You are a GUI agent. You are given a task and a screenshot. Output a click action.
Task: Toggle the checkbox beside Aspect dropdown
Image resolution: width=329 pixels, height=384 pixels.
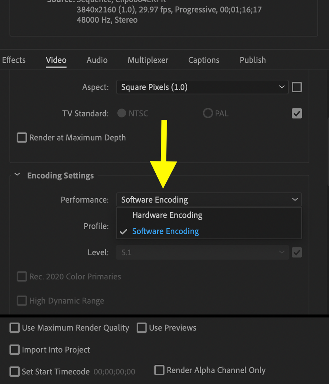[x=297, y=87]
